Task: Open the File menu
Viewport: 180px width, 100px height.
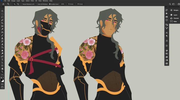Action: pyautogui.click(x=5, y=1)
